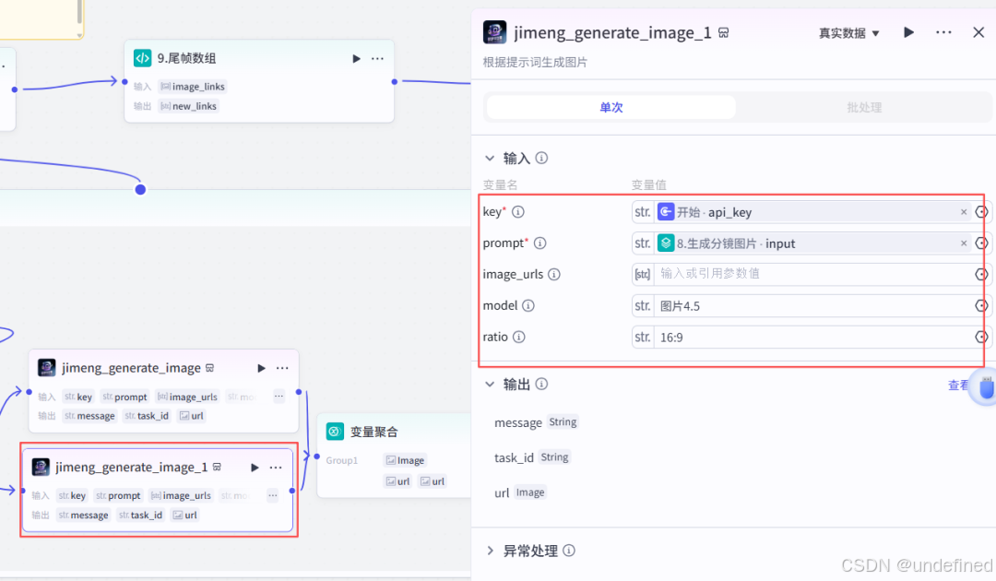The height and width of the screenshot is (581, 996).
Task: Click the bookmark icon beside jimeng_generate_image_1 title
Action: click(723, 31)
